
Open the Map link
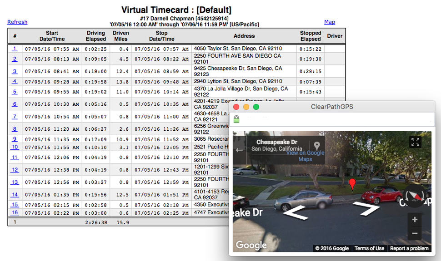coord(329,22)
